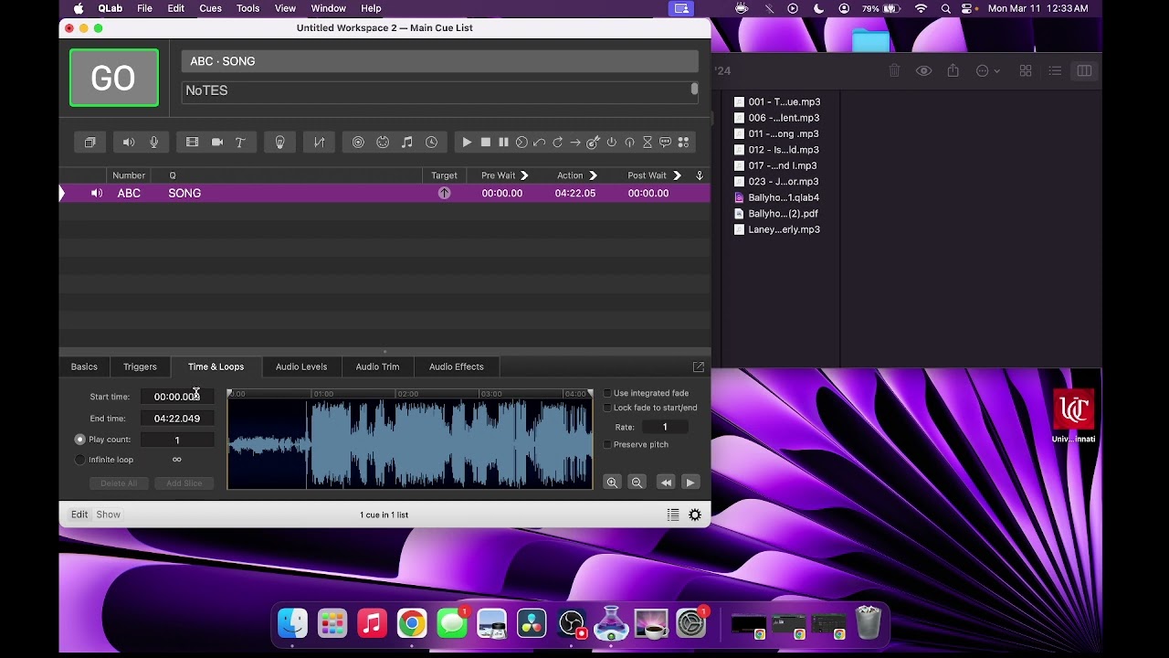This screenshot has width=1169, height=658.
Task: Add a GoTo cue (right arrow)
Action: (x=575, y=143)
